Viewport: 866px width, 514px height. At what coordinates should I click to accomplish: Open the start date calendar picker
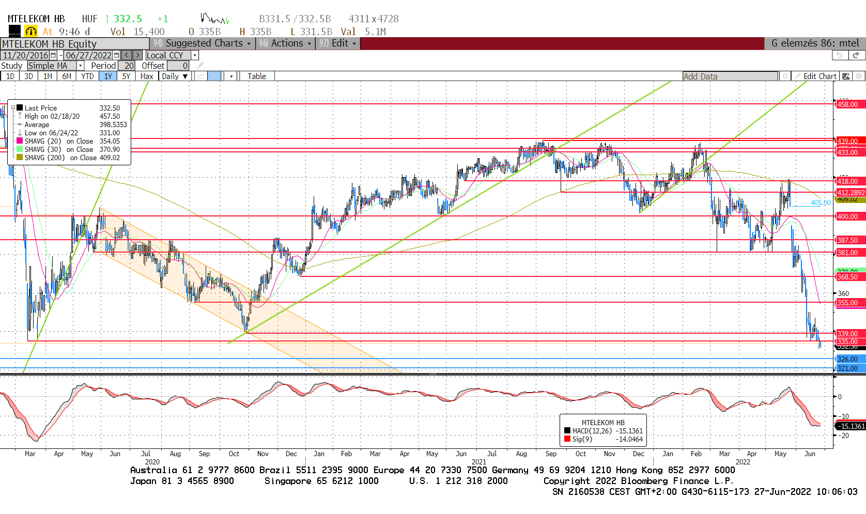point(53,55)
